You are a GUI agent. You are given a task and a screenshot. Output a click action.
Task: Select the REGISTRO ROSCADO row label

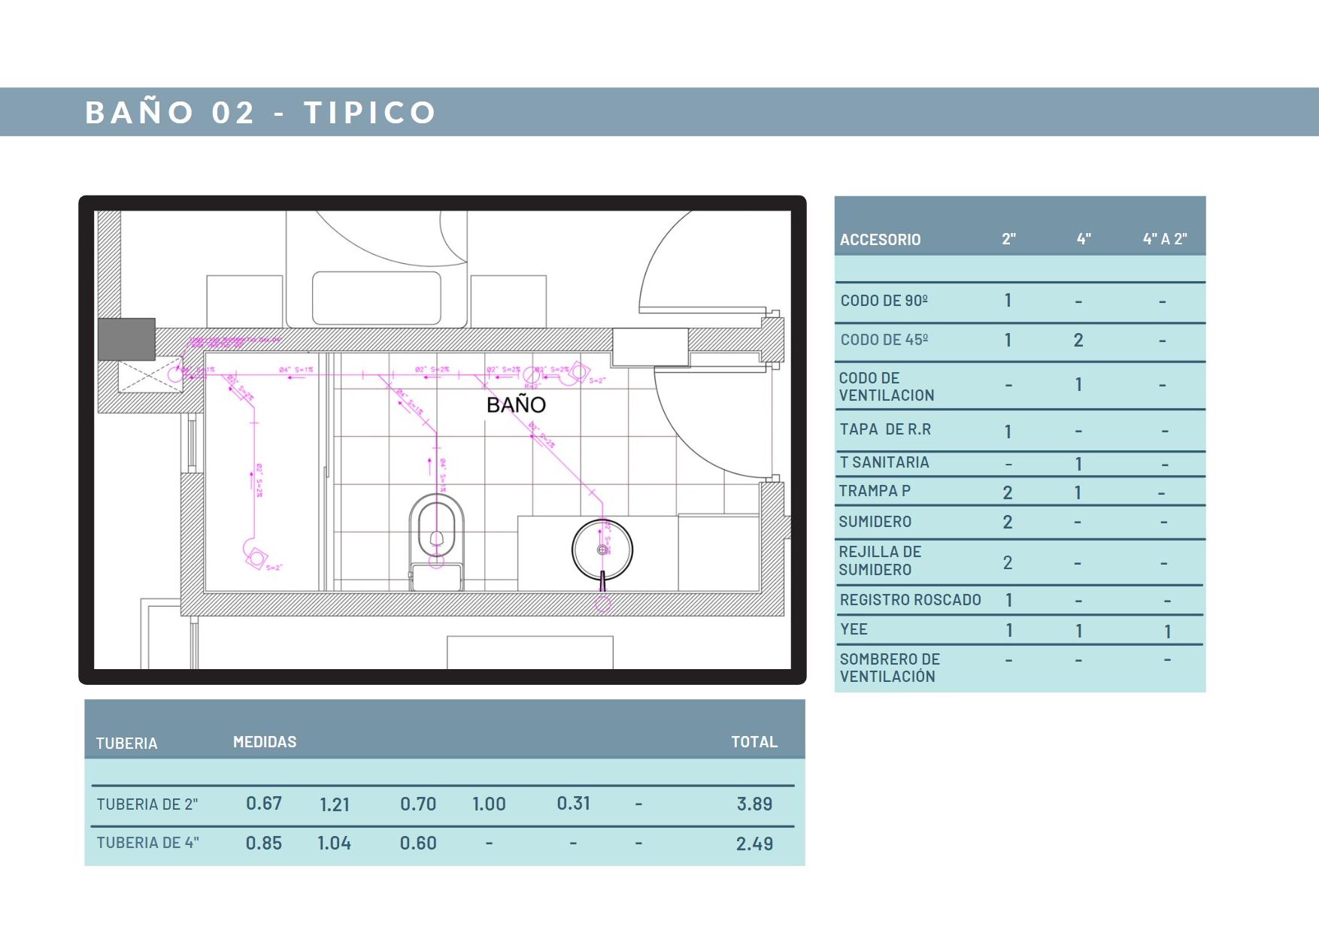pos(910,600)
